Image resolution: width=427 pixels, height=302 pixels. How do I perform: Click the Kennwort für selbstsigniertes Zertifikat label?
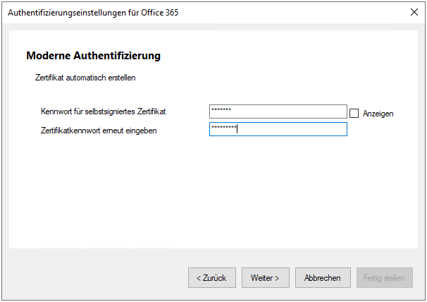click(103, 111)
